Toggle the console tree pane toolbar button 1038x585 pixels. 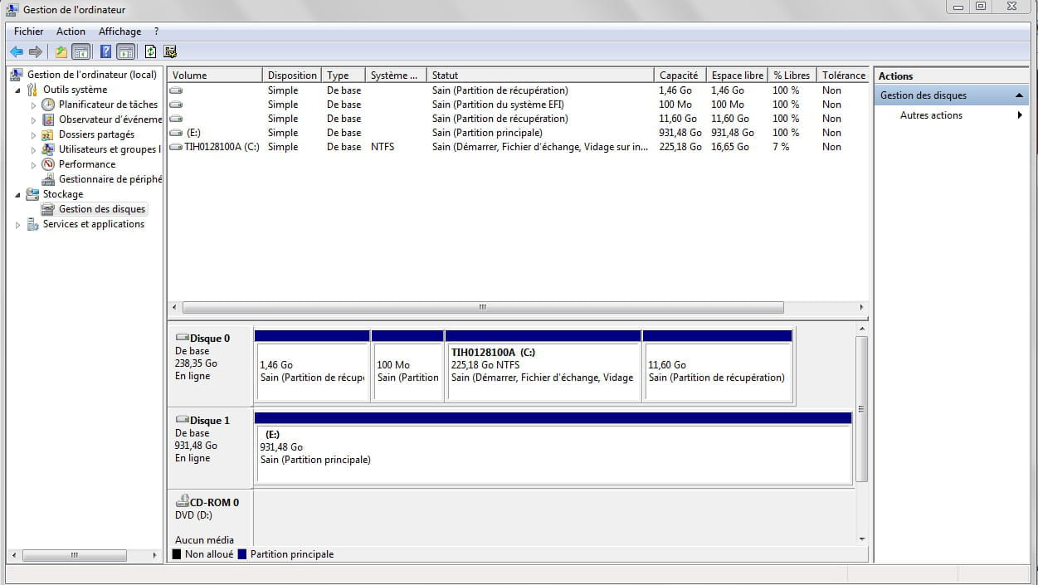[80, 51]
